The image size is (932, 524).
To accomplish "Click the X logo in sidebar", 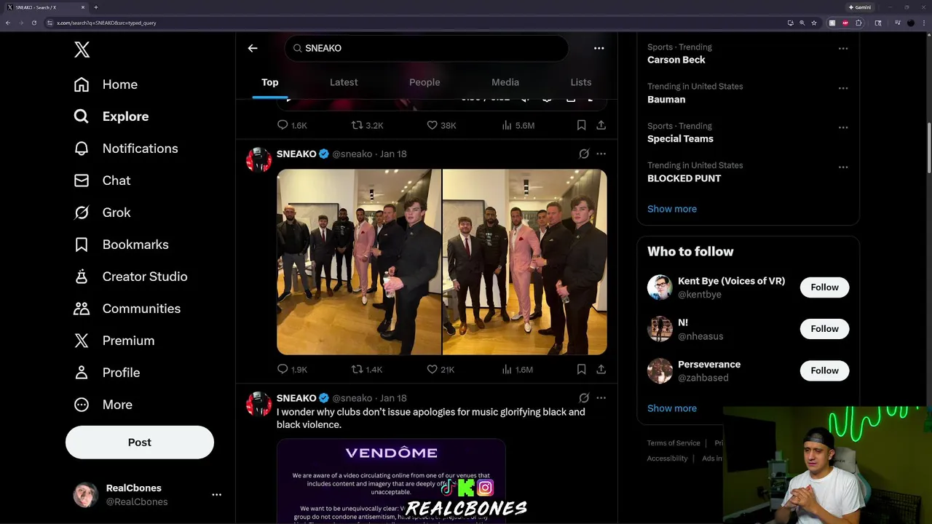I will (x=82, y=49).
